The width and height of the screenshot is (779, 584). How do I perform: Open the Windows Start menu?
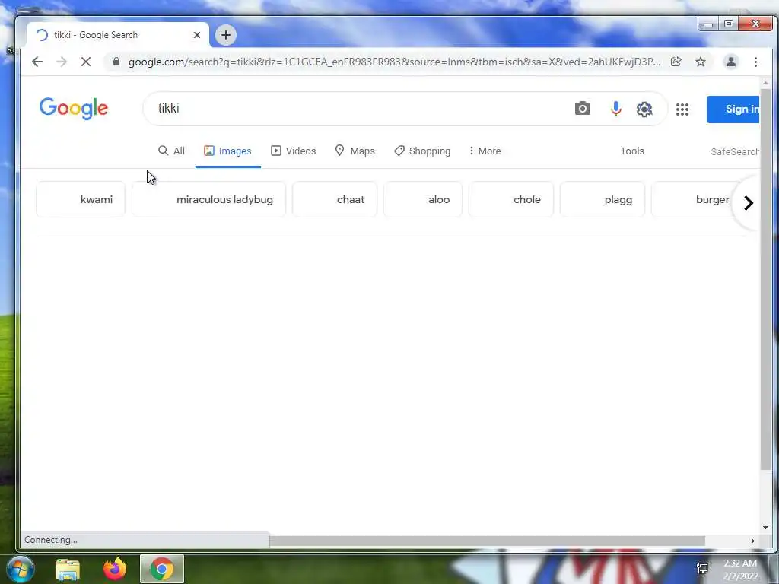click(x=20, y=569)
